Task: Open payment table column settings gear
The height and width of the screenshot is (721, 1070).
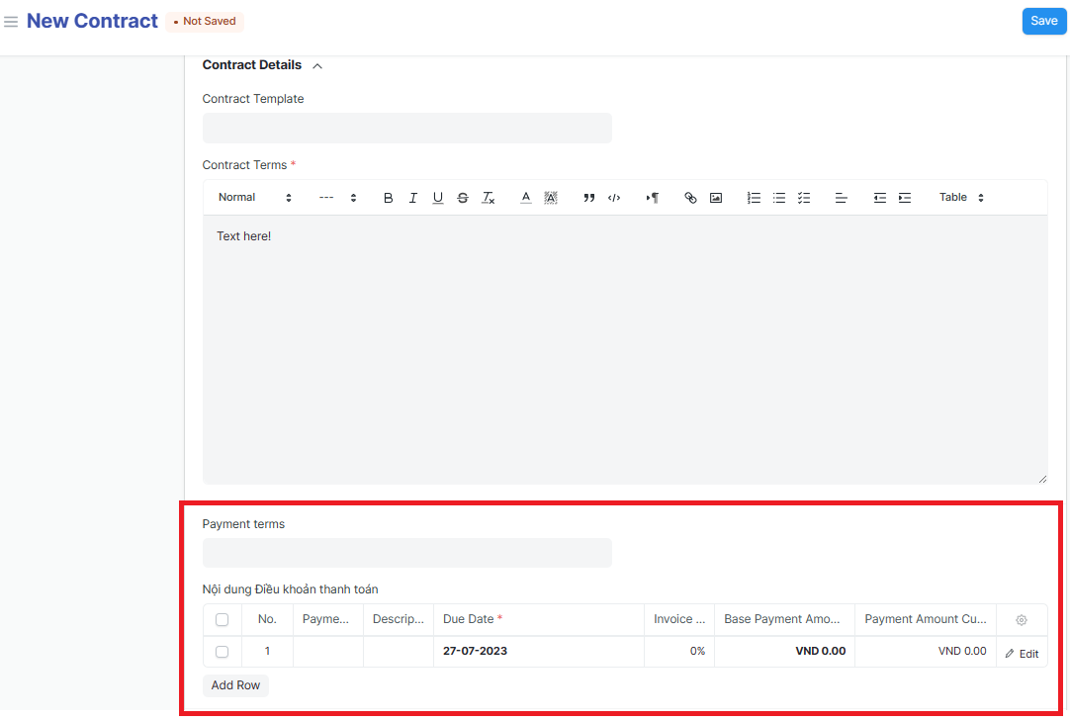Action: coord(1022,620)
